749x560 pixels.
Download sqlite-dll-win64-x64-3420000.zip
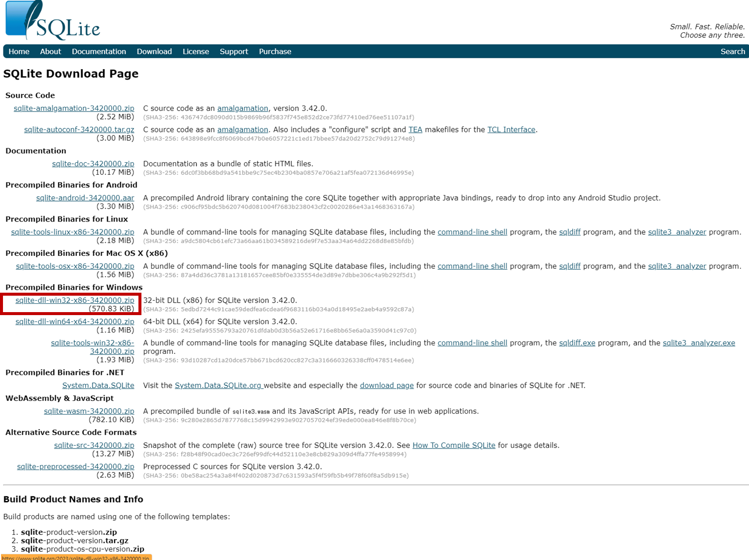click(75, 322)
